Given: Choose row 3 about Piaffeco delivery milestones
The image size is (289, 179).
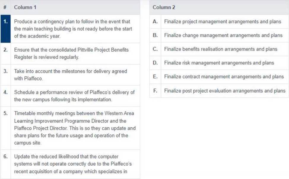Looking at the screenshot, I should point(70,75).
